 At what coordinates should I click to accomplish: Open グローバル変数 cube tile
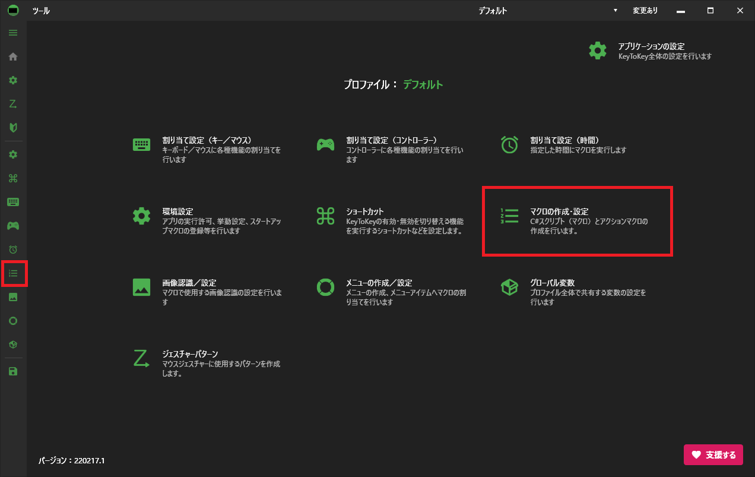(x=573, y=292)
